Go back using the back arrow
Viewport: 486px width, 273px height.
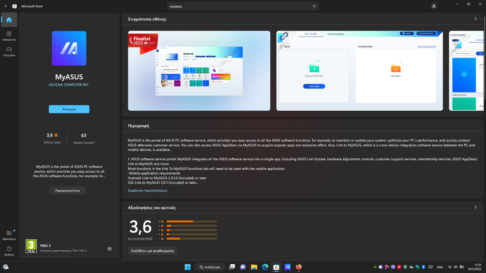pyautogui.click(x=6, y=6)
